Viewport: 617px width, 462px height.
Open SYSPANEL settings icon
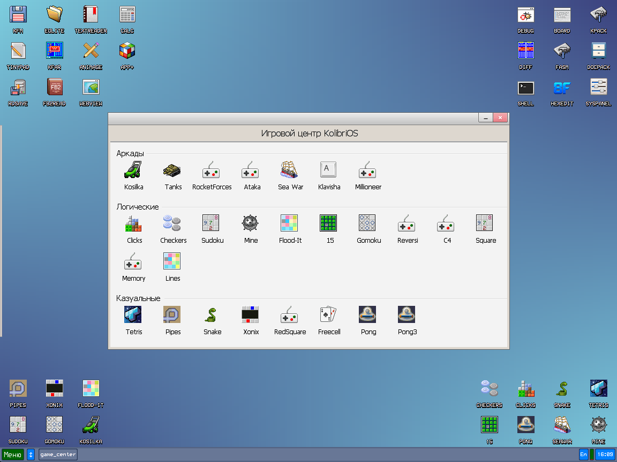[598, 93]
